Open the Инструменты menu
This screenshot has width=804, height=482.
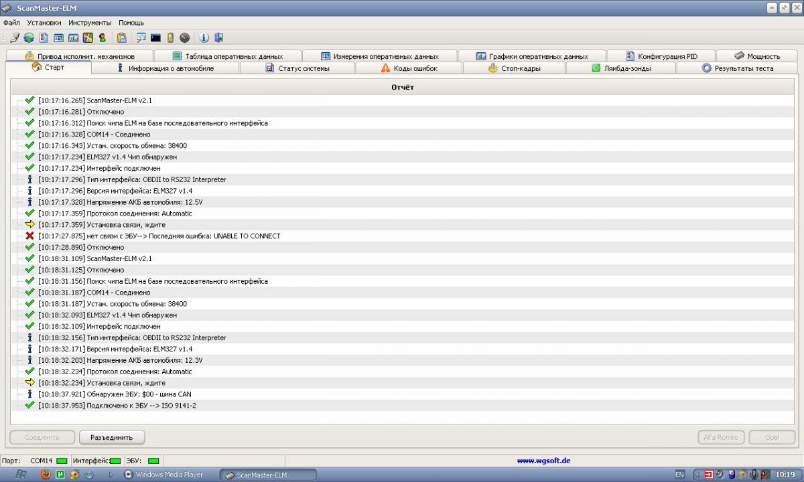90,23
